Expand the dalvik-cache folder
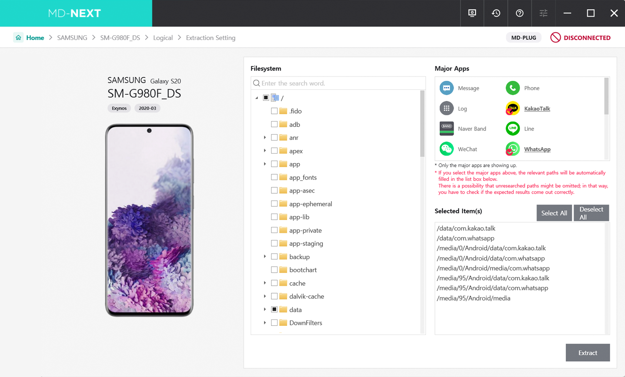Screen dimensions: 625x377 click(x=265, y=296)
